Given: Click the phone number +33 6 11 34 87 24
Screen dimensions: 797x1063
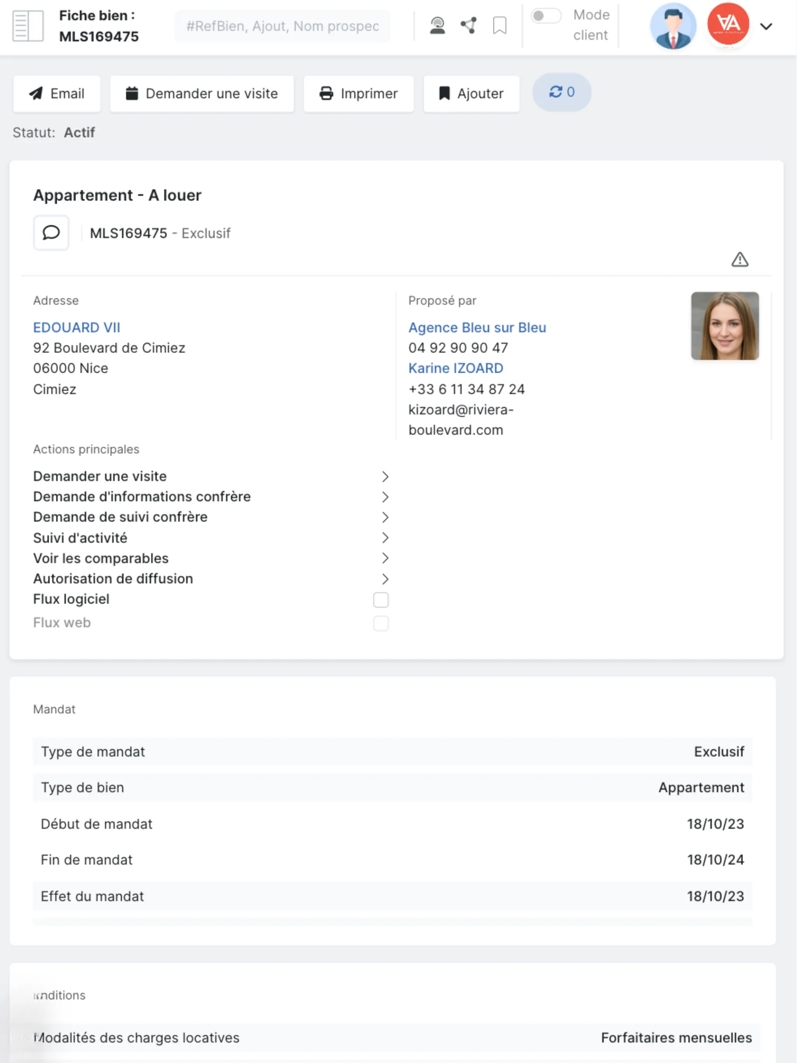Looking at the screenshot, I should pyautogui.click(x=466, y=389).
